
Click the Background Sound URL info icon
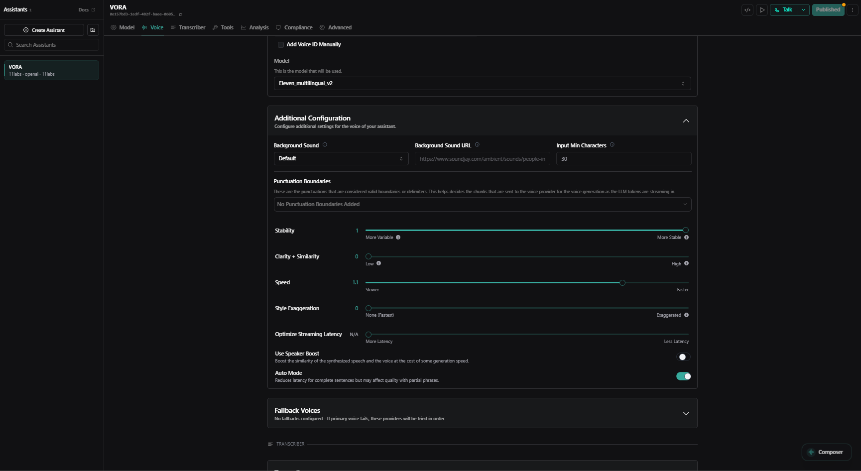click(477, 145)
